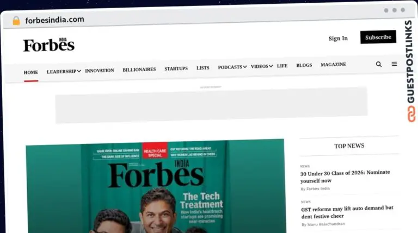
Task: Open 30 Under 30 Class of 2026 article
Action: [x=345, y=177]
